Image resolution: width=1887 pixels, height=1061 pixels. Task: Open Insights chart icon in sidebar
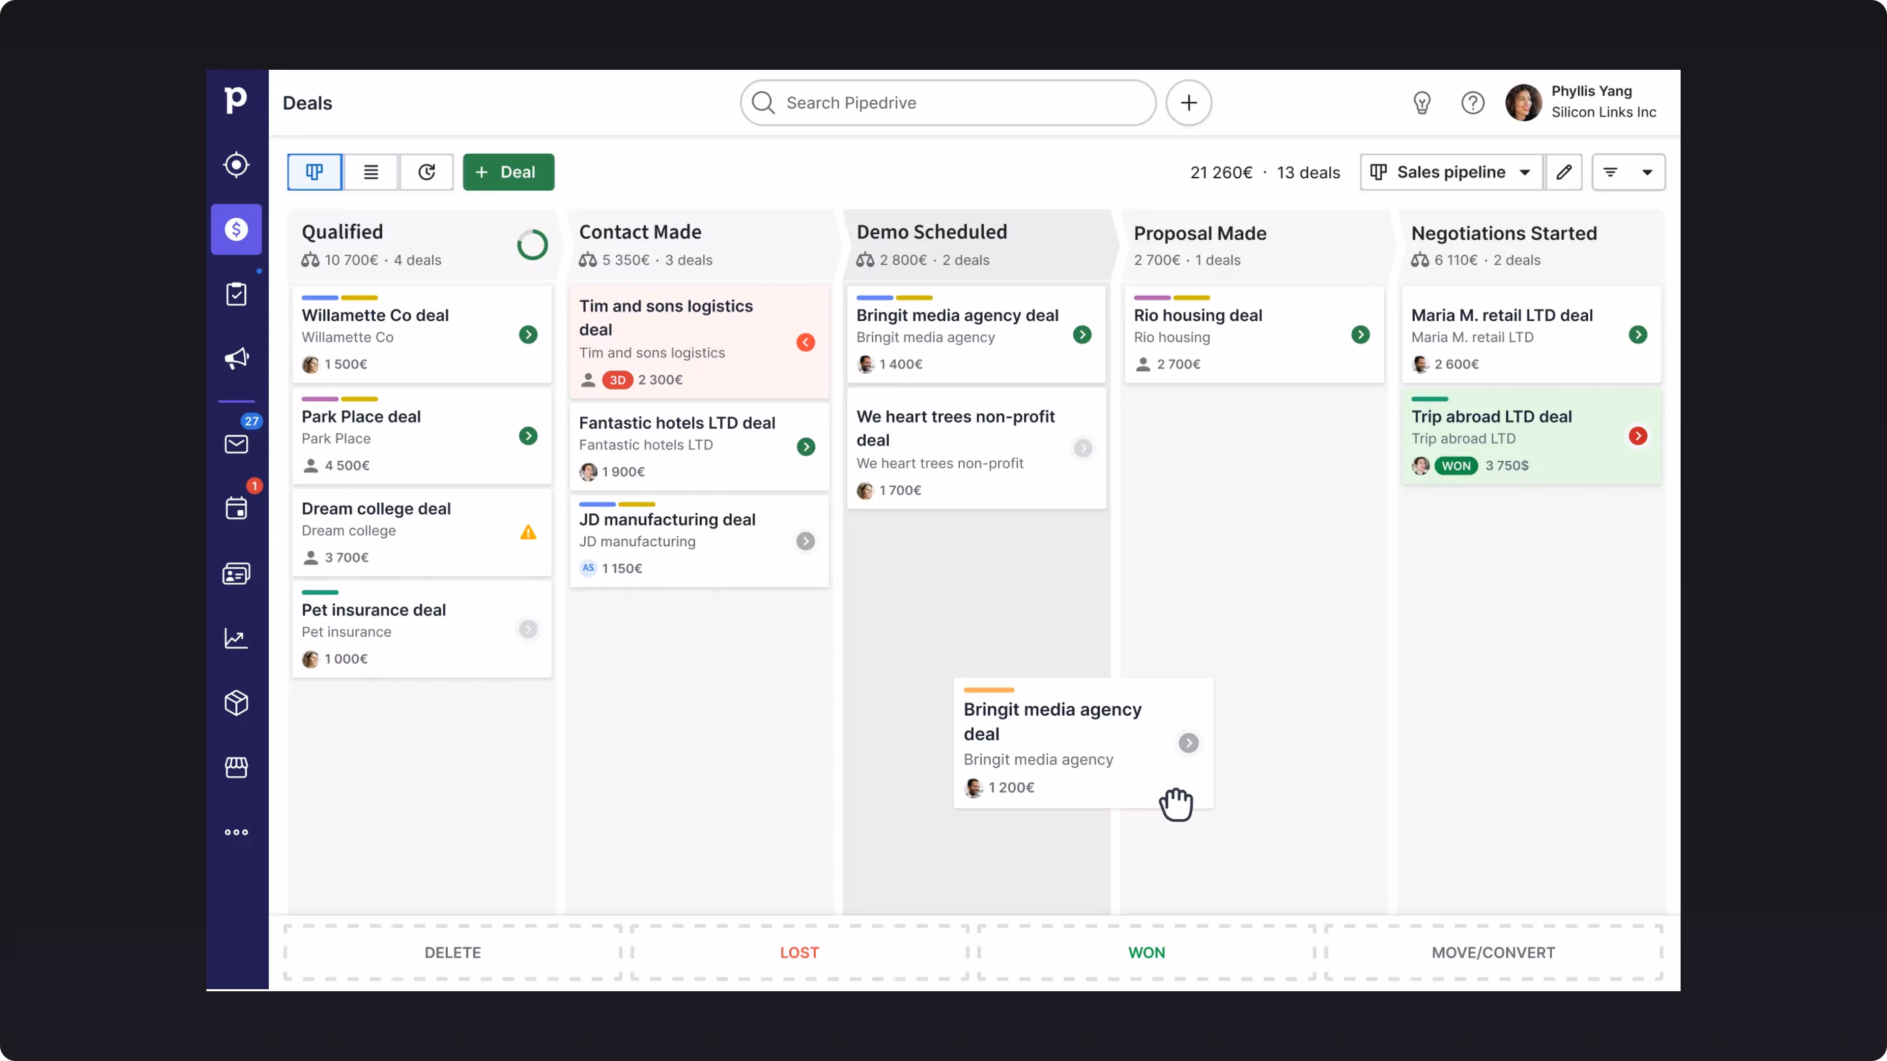pyautogui.click(x=236, y=638)
